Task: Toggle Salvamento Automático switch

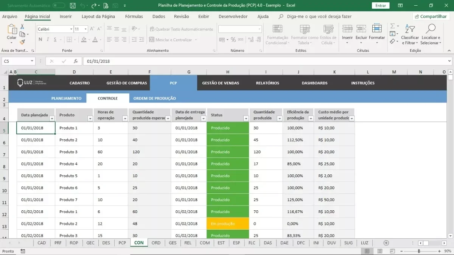Action: click(59, 6)
